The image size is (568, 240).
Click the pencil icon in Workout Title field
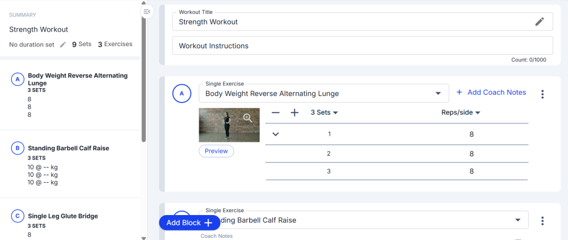click(540, 22)
